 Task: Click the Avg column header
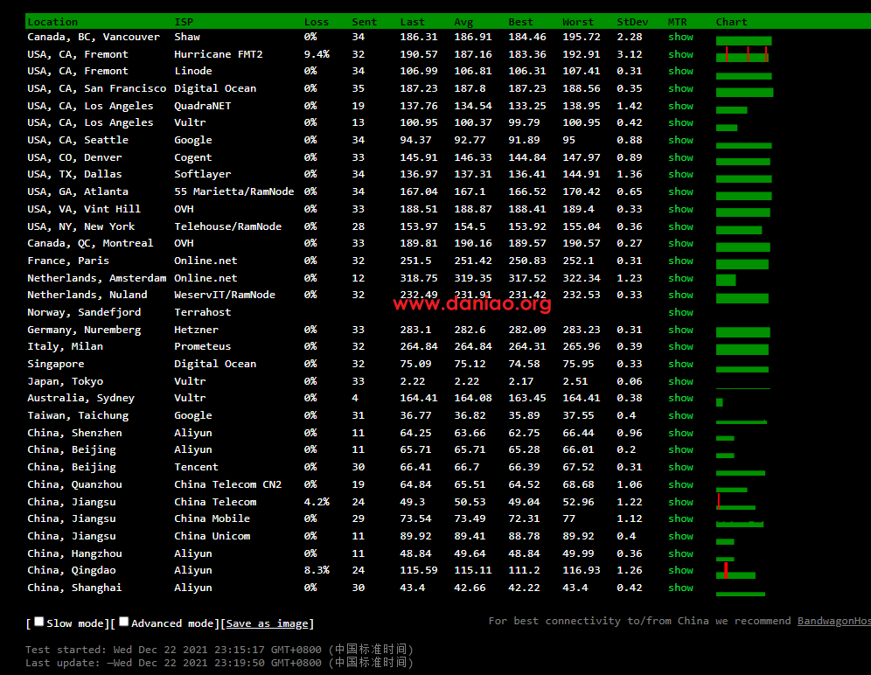point(463,22)
